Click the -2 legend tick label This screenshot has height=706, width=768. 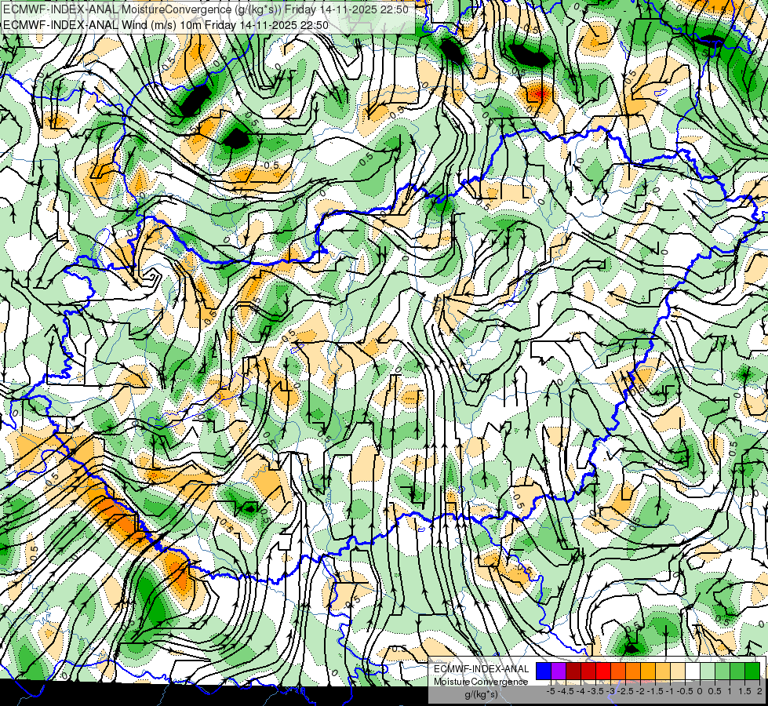click(x=640, y=691)
